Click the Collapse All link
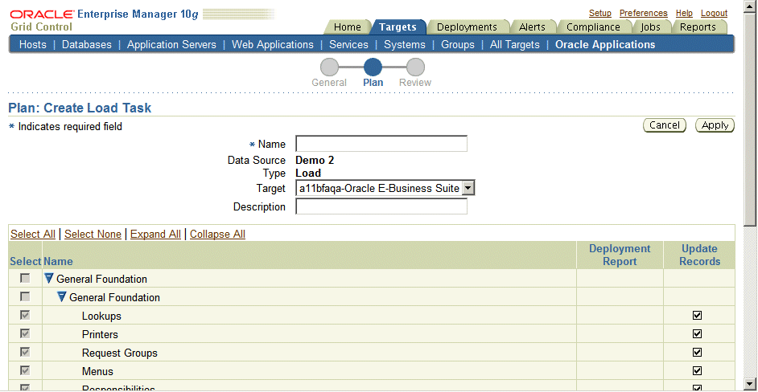This screenshot has height=392, width=758. click(217, 234)
